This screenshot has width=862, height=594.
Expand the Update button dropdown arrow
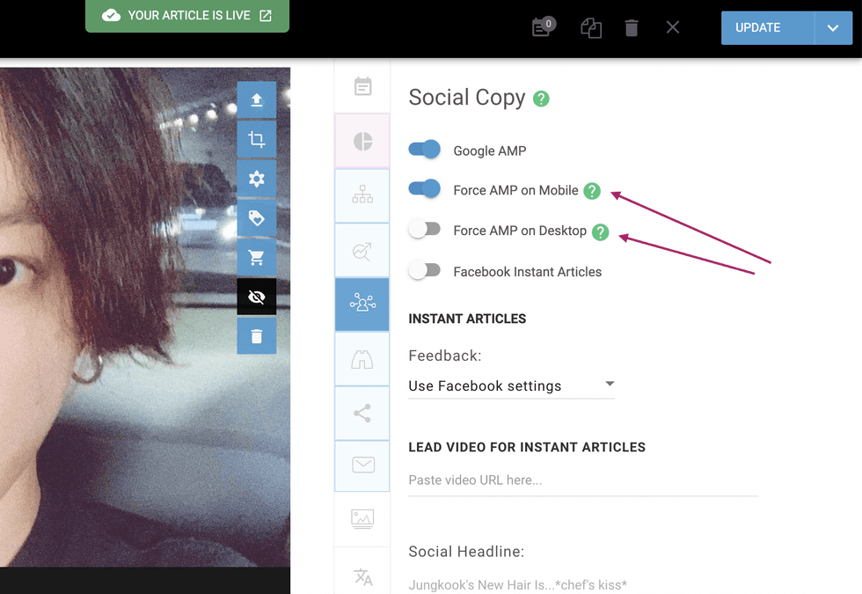click(833, 28)
